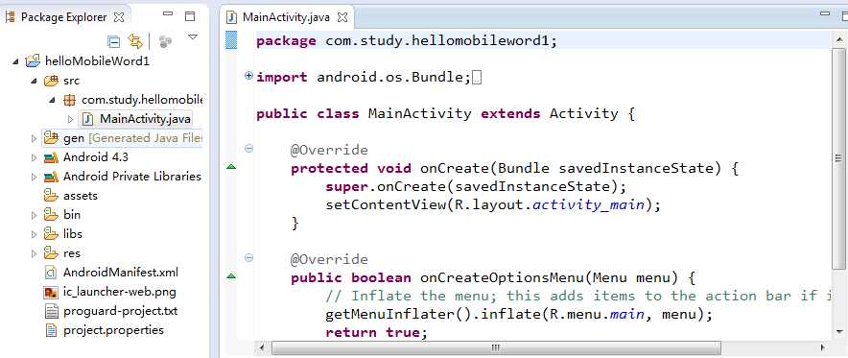Click the editor vertical scrollbar thumb
The height and width of the screenshot is (358, 848).
(x=838, y=158)
